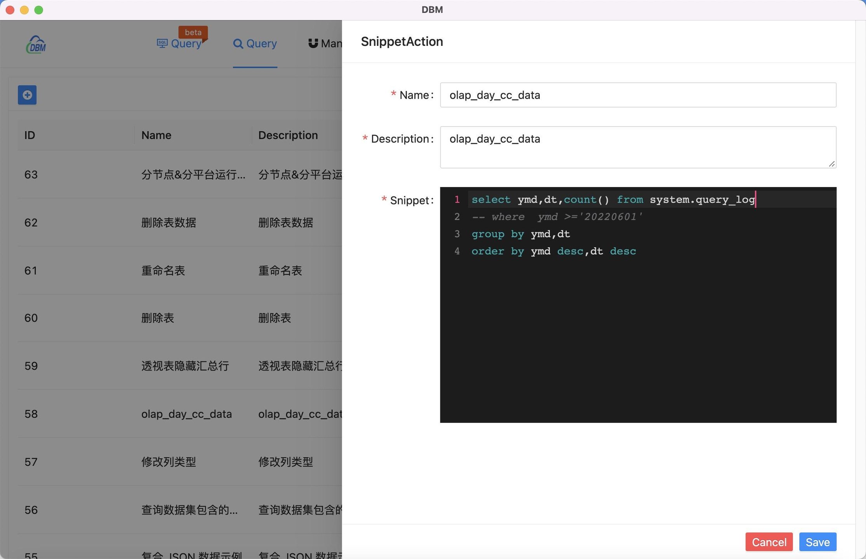866x559 pixels.
Task: Click line 3 group by in the snippet editor
Action: [x=520, y=234]
